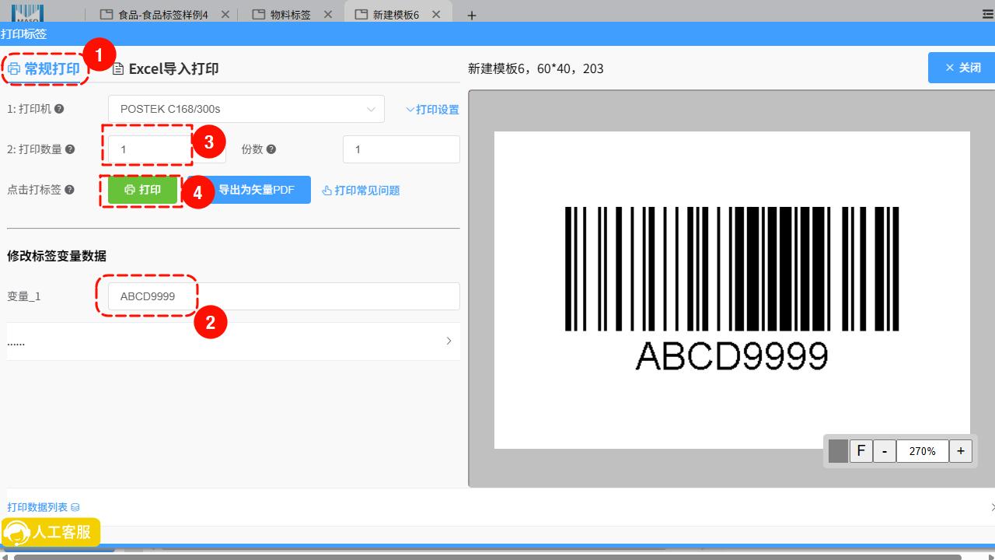Open 打印常见问题 link

pos(361,191)
